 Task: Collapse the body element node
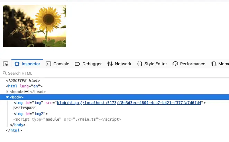(x=7, y=97)
